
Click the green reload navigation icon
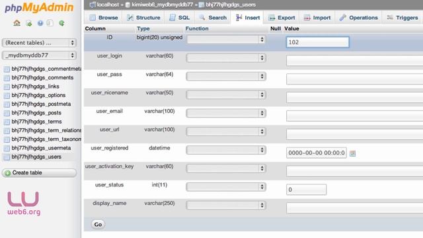[61, 23]
